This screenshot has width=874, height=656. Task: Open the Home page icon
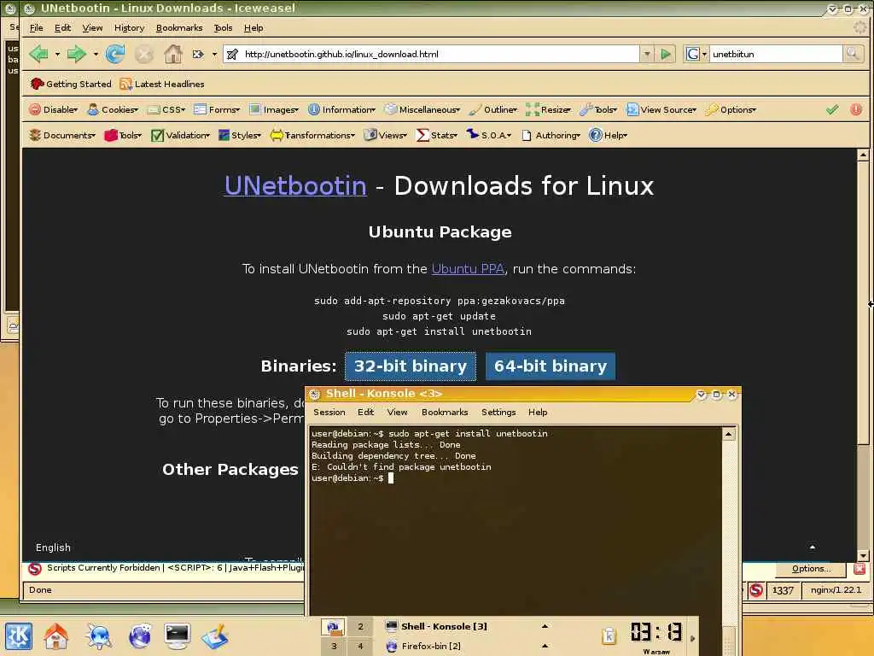[x=172, y=54]
